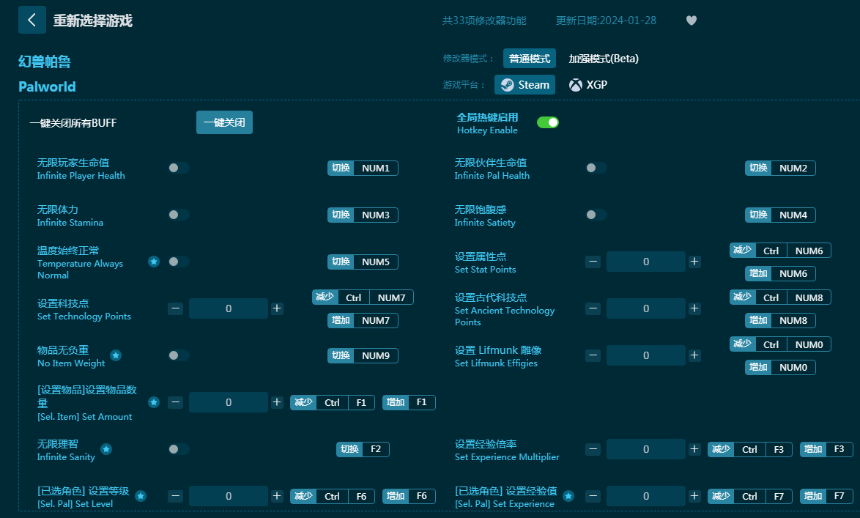This screenshot has height=518, width=860.
Task: Select the XGP platform option
Action: tap(588, 85)
